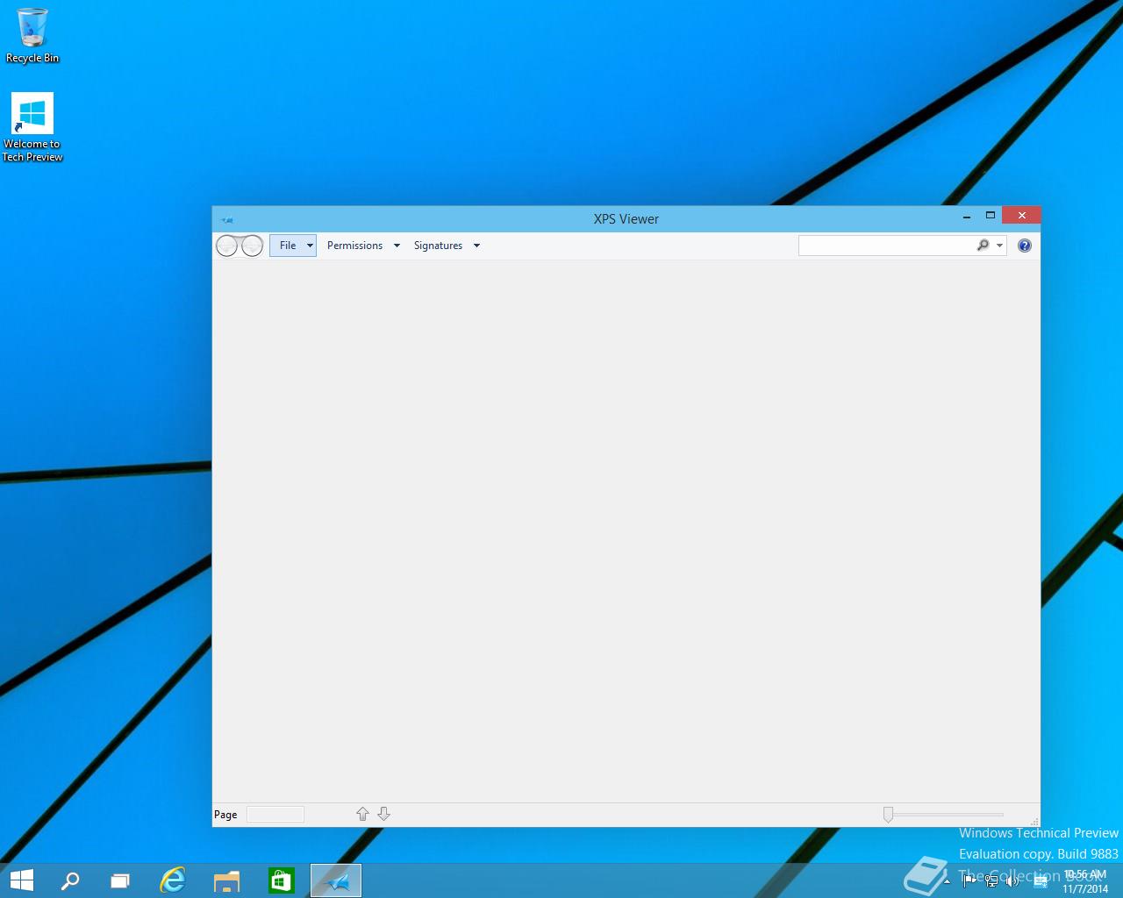Open Task View on the taskbar
Screen dimensions: 1123x898
120,880
